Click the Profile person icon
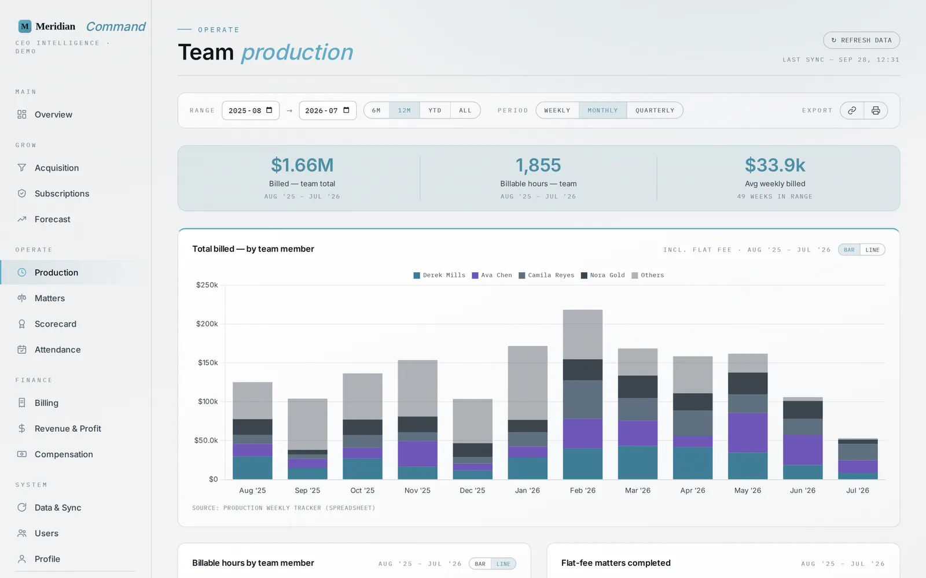Image resolution: width=926 pixels, height=578 pixels. (22, 559)
